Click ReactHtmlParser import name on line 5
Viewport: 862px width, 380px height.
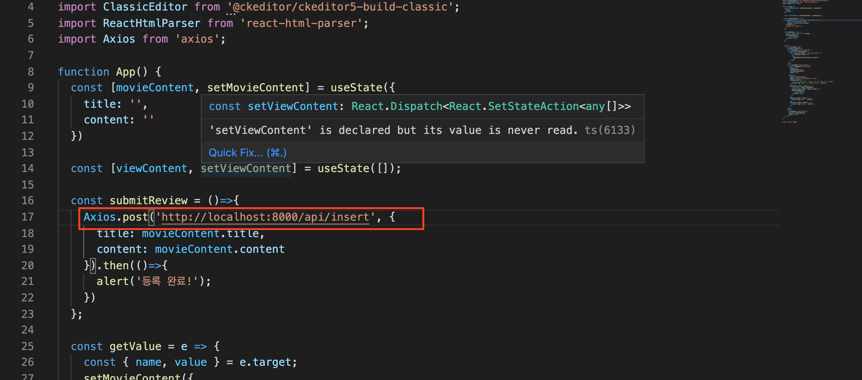pyautogui.click(x=151, y=23)
